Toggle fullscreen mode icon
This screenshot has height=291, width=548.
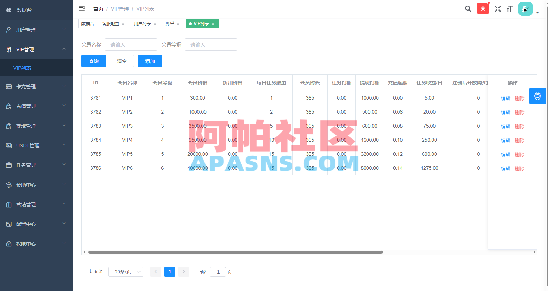[x=498, y=9]
